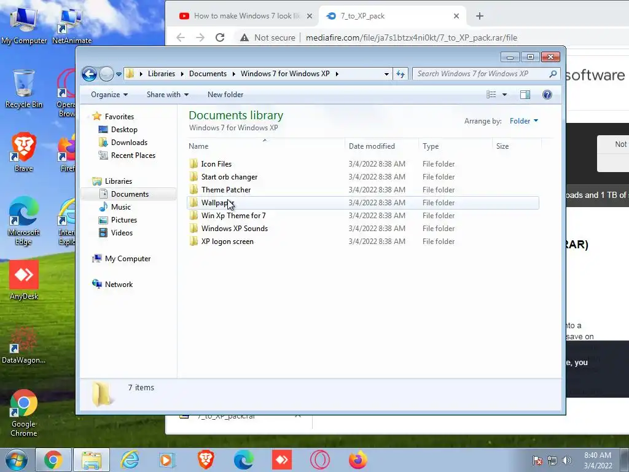Click the Explorer Forward navigation arrow
The image size is (629, 472).
point(106,74)
